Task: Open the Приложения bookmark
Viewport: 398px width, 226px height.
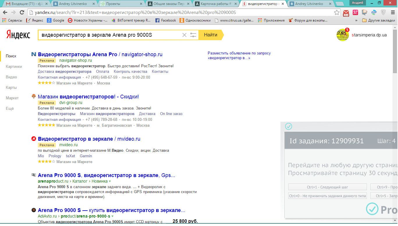Action: point(271,20)
